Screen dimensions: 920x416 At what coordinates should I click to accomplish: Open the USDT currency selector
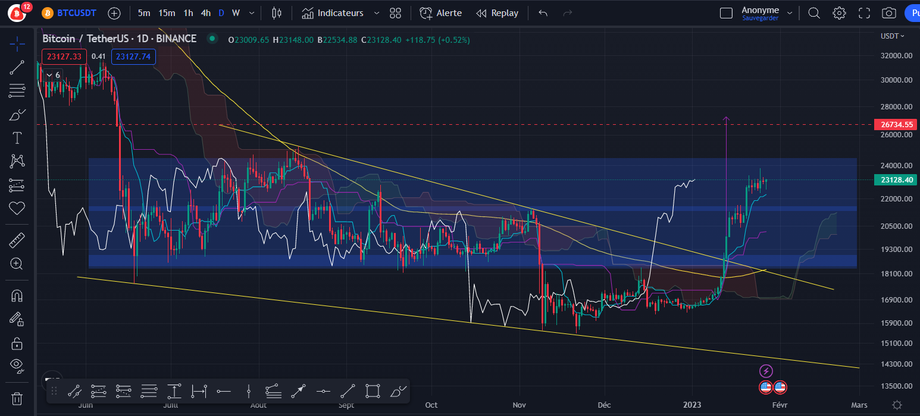click(x=892, y=36)
